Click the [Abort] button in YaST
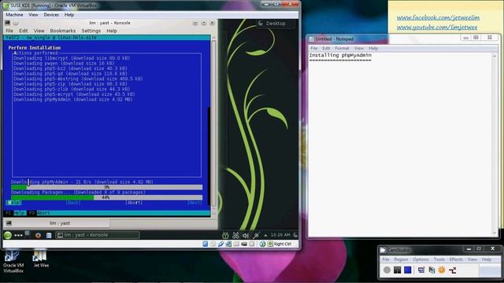The width and height of the screenshot is (504, 283). [x=134, y=203]
